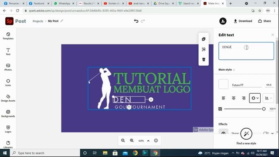Image resolution: width=279 pixels, height=157 pixels.
Task: Open Mail app from taskbar
Action: [x=125, y=153]
